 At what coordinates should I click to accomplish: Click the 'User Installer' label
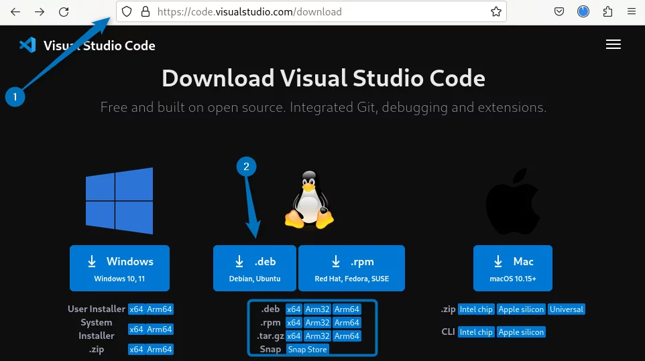(97, 309)
